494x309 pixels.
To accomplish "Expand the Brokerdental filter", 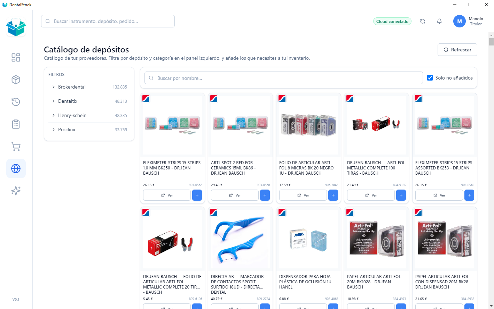I will coord(89,87).
